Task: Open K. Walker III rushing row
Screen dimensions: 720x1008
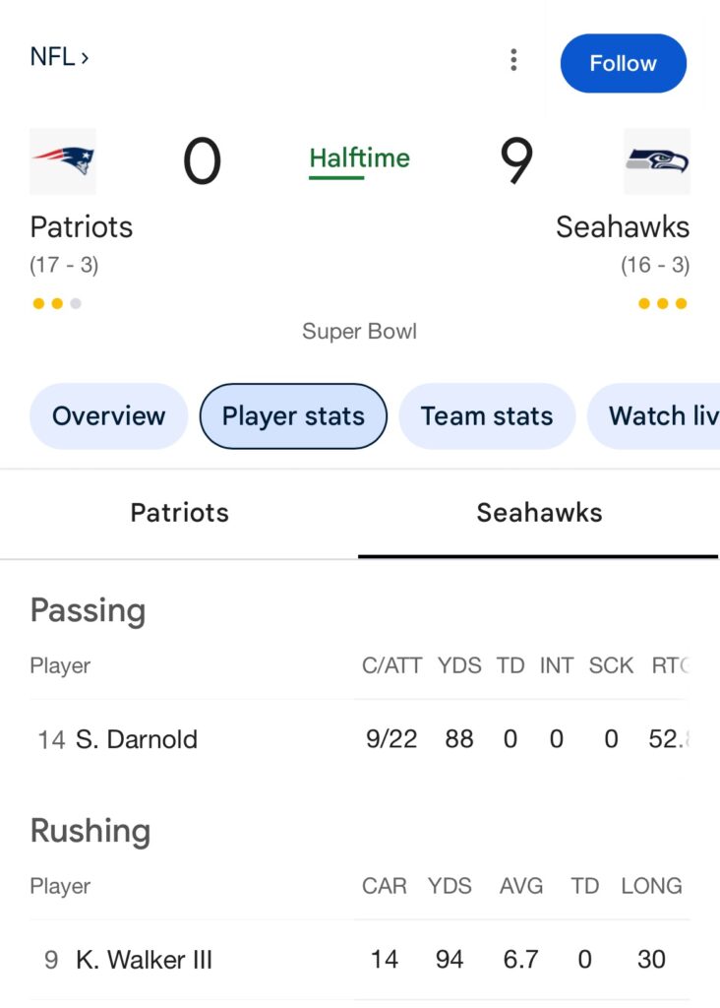Action: tap(144, 960)
